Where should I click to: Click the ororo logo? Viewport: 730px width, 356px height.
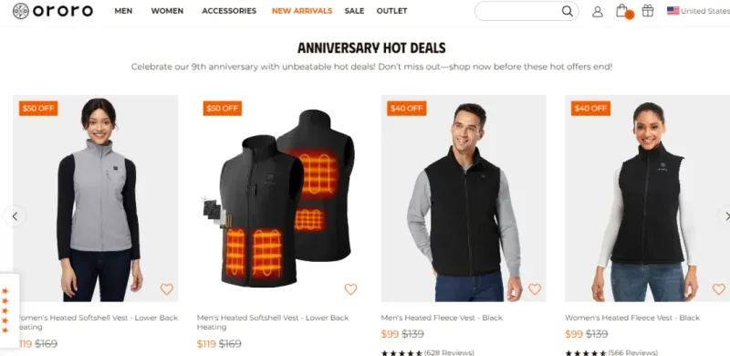(x=53, y=11)
